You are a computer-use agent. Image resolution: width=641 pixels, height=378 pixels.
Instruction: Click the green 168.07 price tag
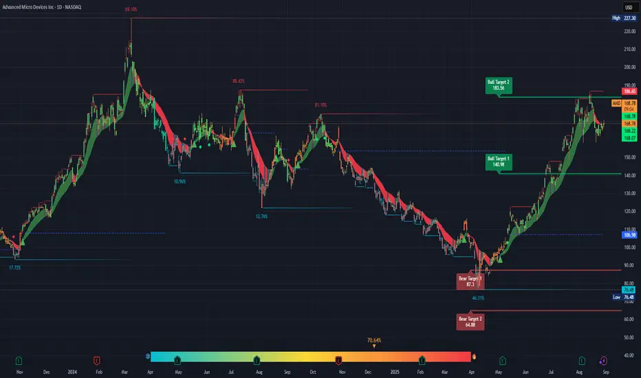tap(629, 138)
